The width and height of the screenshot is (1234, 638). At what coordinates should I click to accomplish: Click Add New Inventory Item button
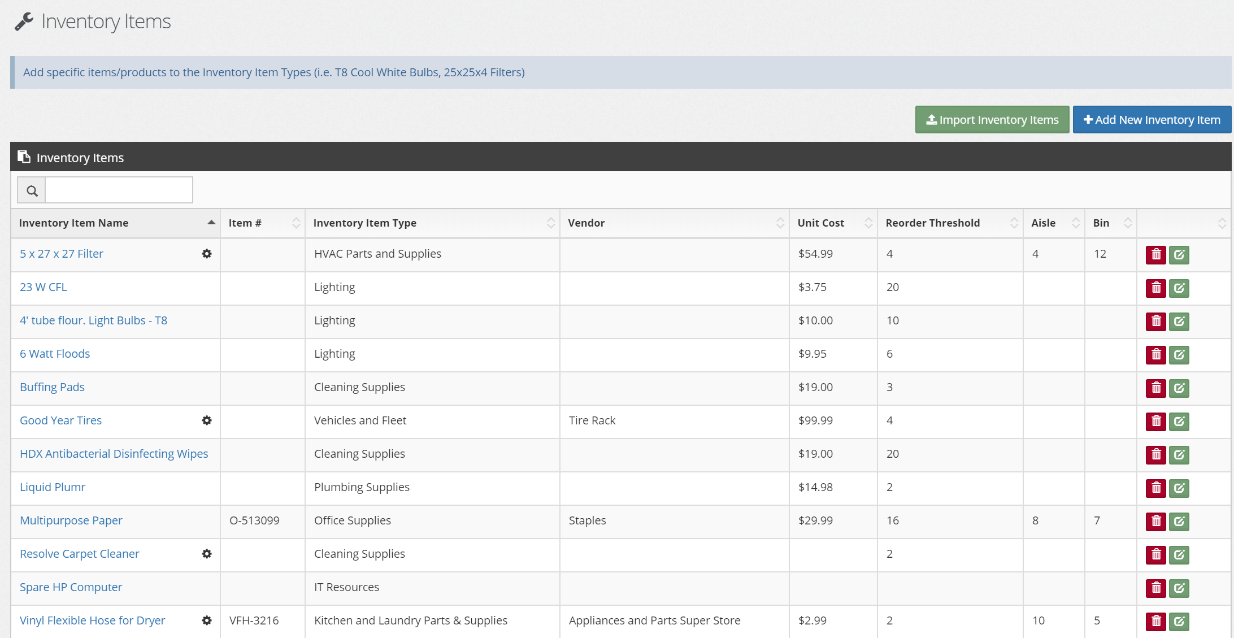point(1152,120)
